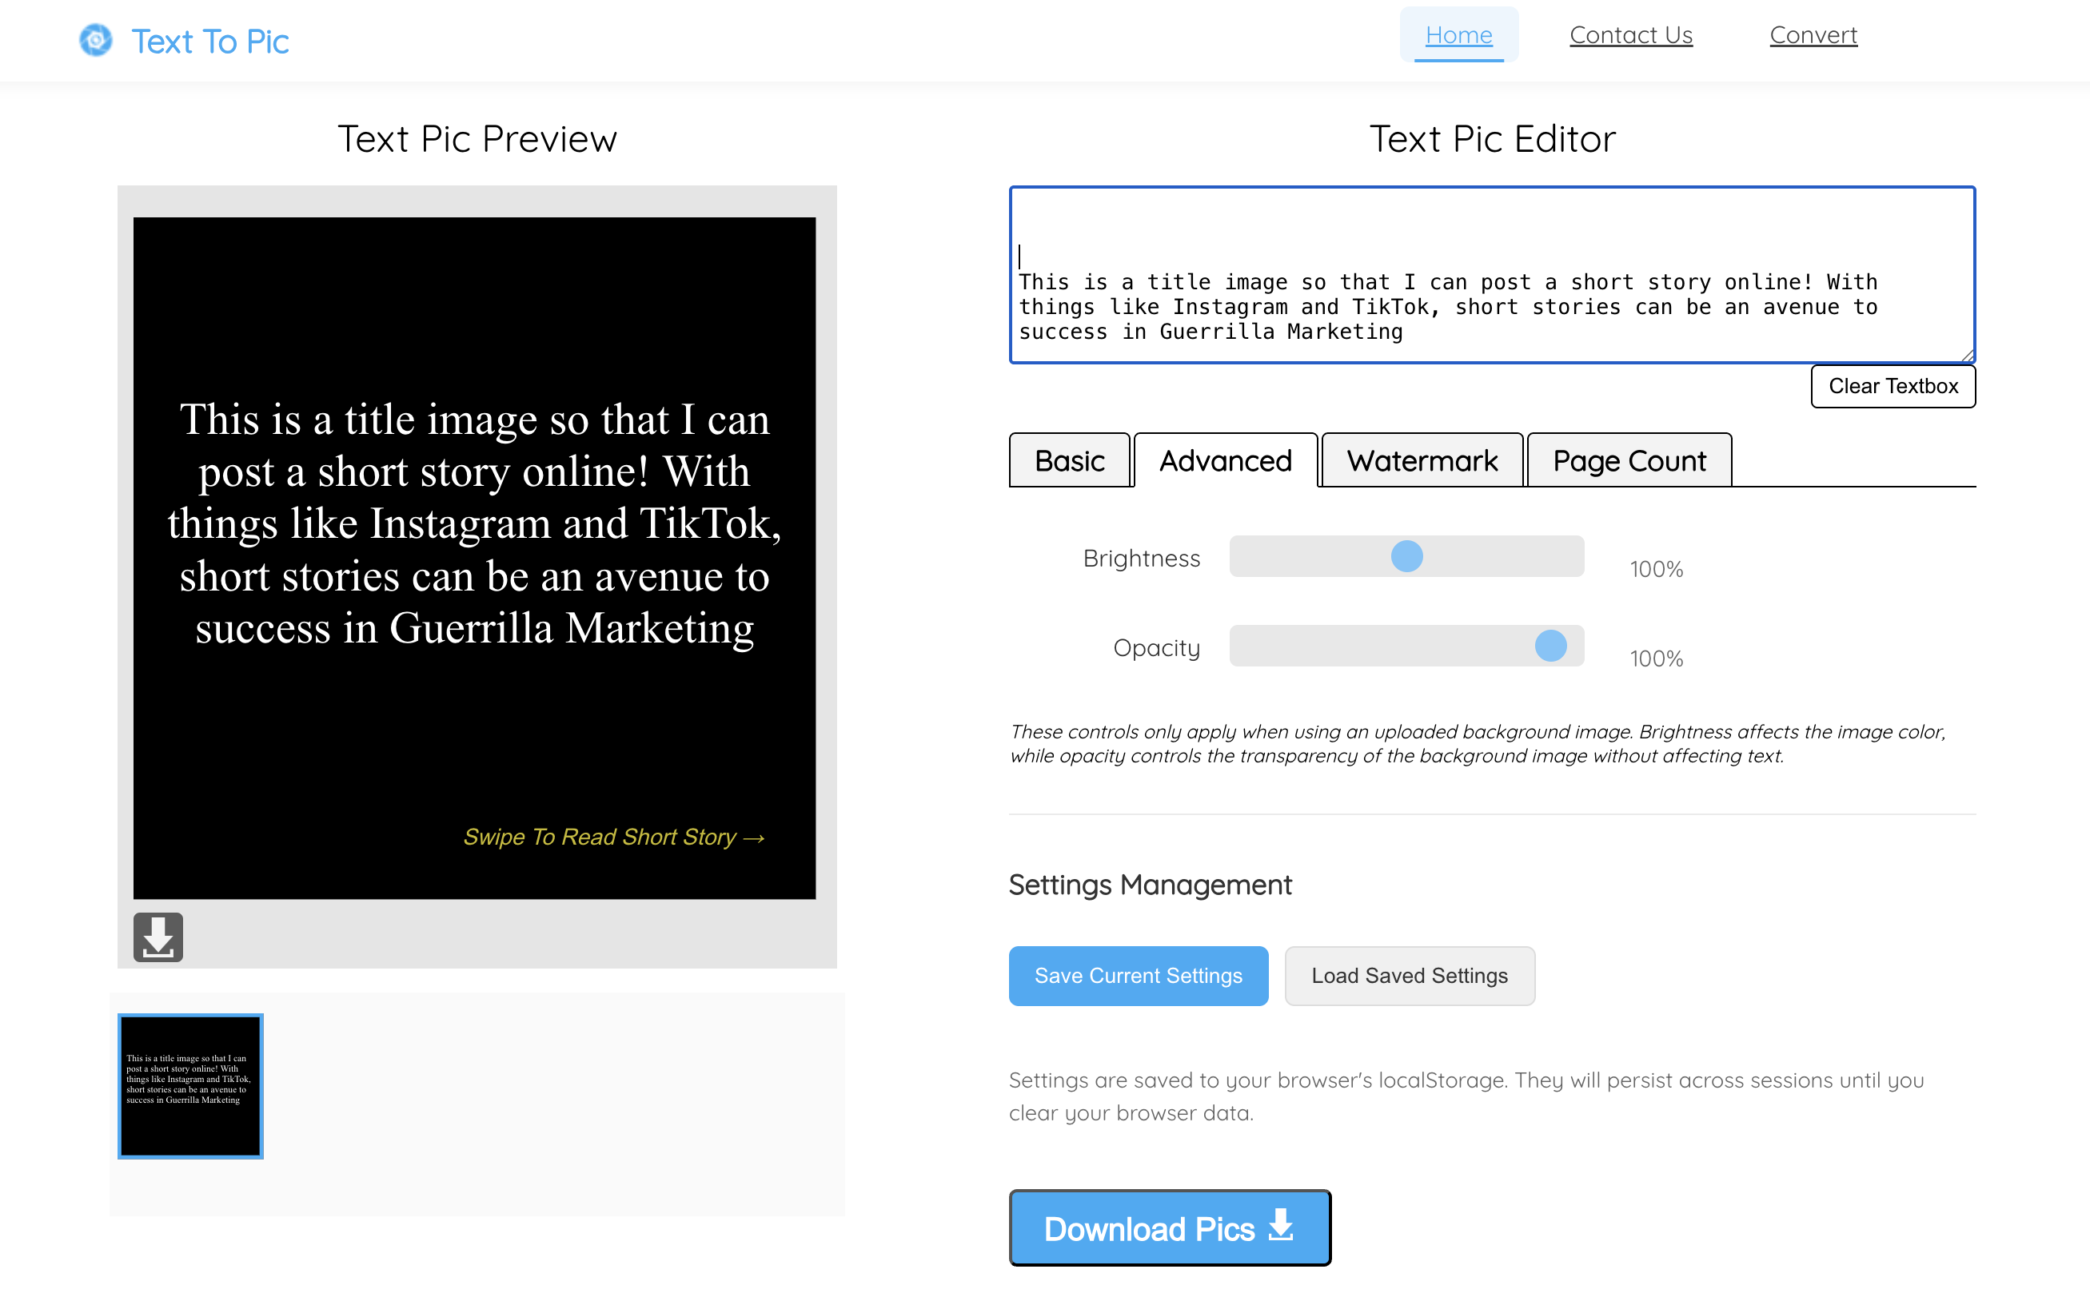The height and width of the screenshot is (1293, 2090).
Task: Open the Convert page
Action: pyautogui.click(x=1813, y=35)
